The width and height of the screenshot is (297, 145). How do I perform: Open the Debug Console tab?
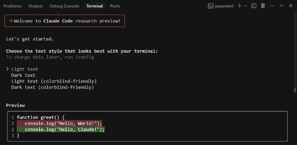click(64, 6)
